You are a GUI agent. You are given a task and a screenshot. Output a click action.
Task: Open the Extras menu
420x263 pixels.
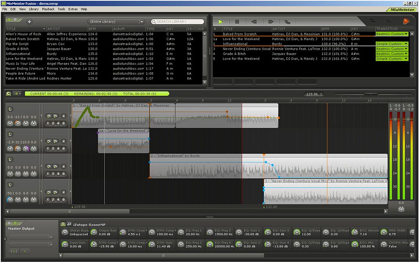coord(73,9)
